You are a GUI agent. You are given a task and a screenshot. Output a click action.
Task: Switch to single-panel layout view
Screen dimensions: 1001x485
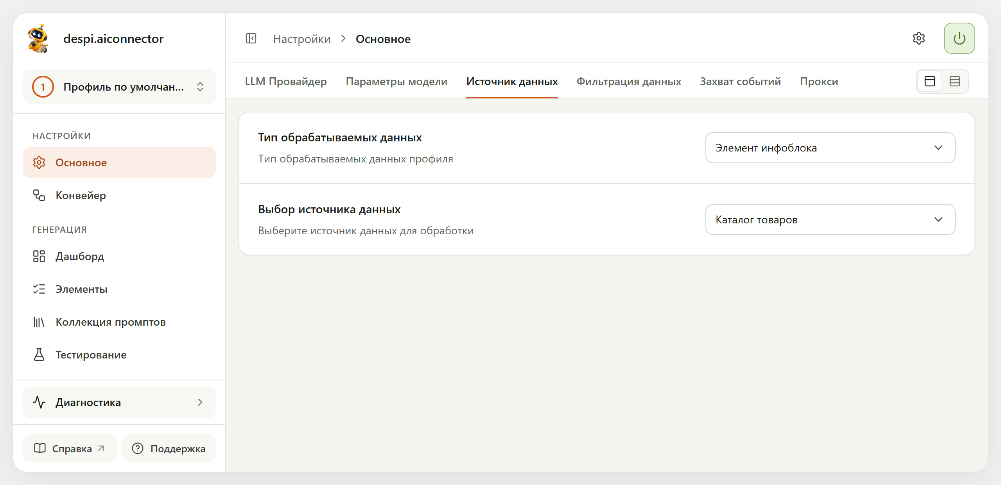(930, 81)
